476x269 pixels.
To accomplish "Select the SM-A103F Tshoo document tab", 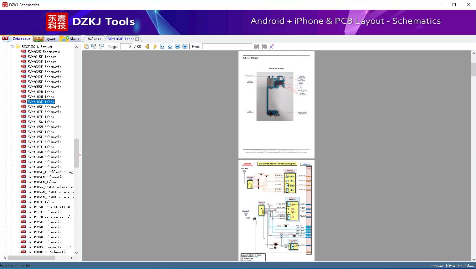I will pyautogui.click(x=121, y=39).
